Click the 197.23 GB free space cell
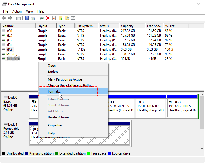This screenshot has width=205, height=163. coord(154,54)
